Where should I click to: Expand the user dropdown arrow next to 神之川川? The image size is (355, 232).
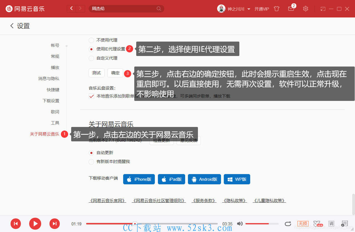249,9
